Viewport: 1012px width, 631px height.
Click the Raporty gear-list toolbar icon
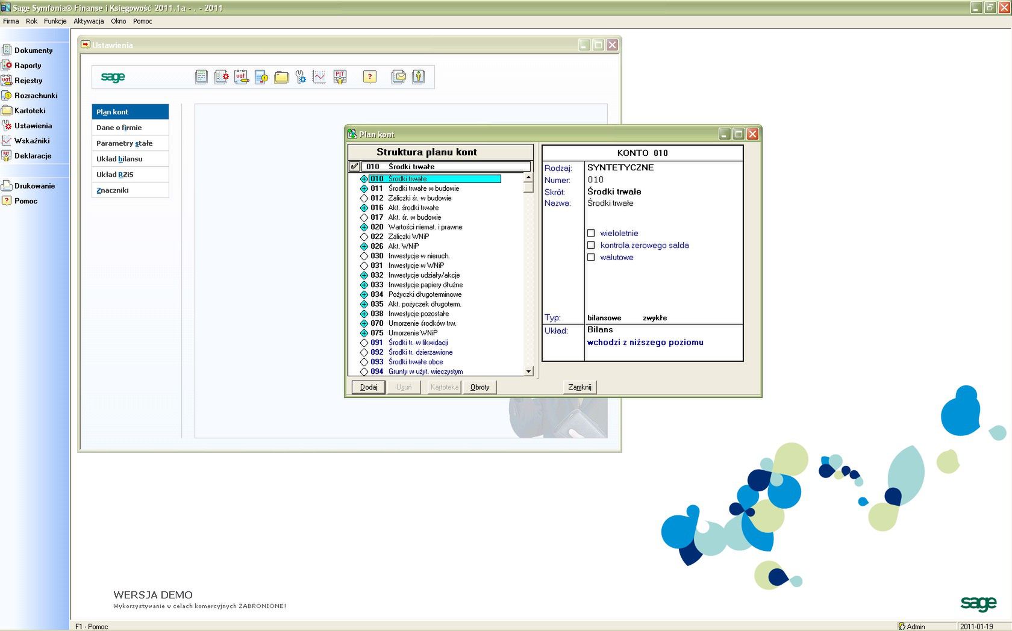point(221,77)
